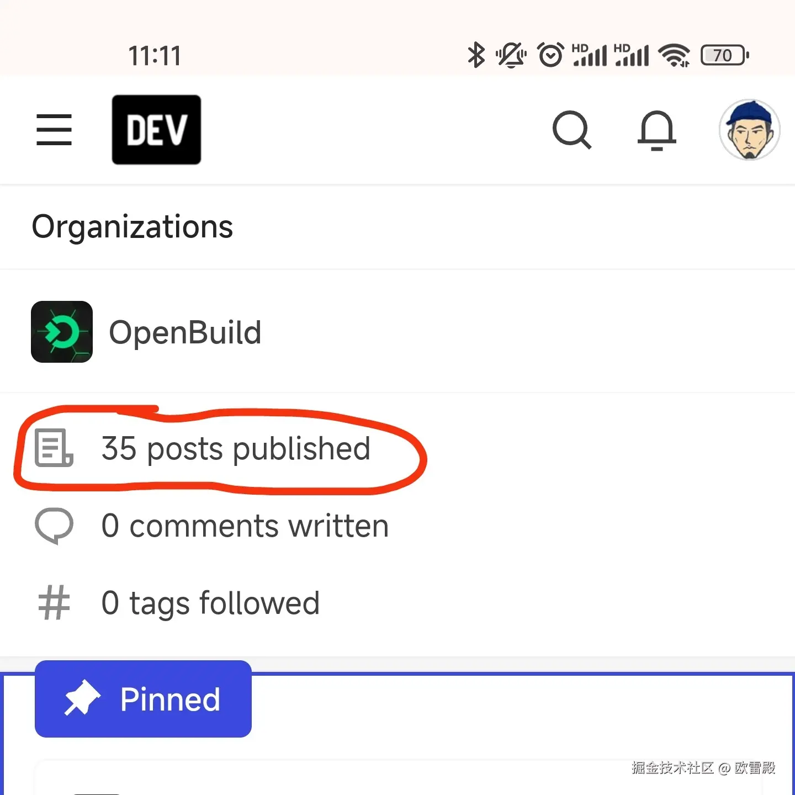Tap the Bluetooth status bar icon
Screen dimensions: 795x795
coord(476,55)
